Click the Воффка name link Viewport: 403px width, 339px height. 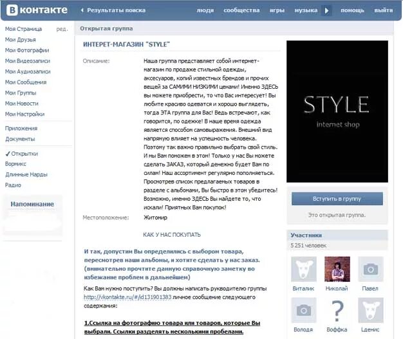point(337,329)
